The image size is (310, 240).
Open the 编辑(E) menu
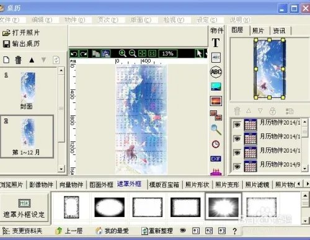coord(42,20)
